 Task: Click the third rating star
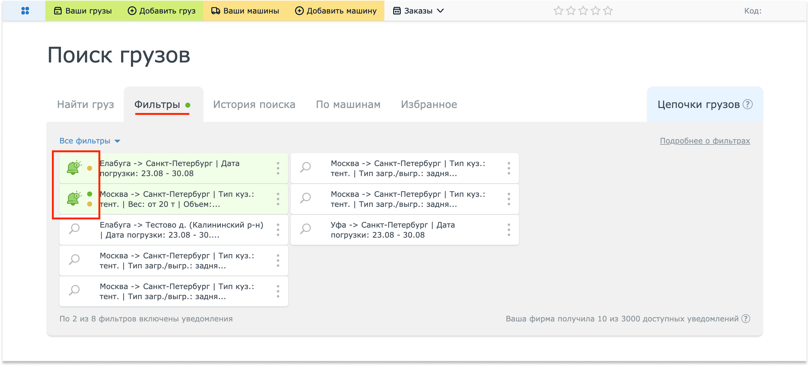coord(583,11)
